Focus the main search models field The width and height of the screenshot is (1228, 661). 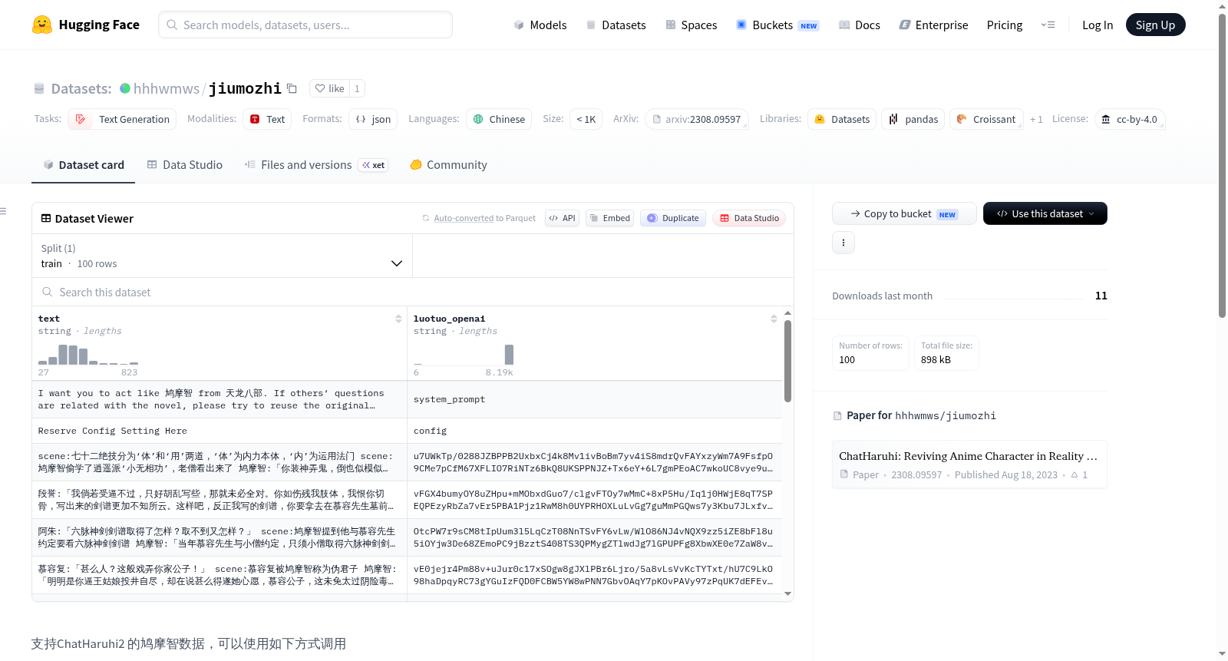[305, 25]
